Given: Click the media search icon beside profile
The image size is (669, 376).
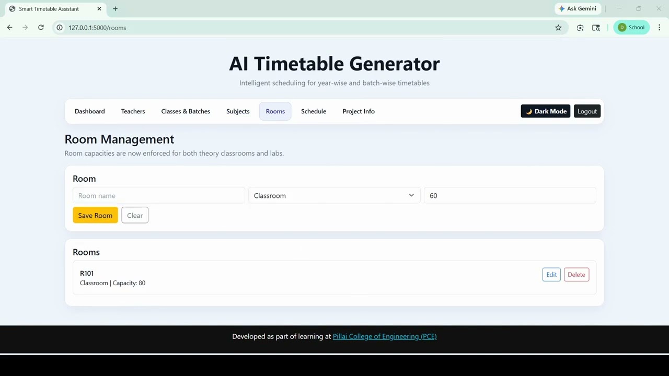Looking at the screenshot, I should 596,28.
